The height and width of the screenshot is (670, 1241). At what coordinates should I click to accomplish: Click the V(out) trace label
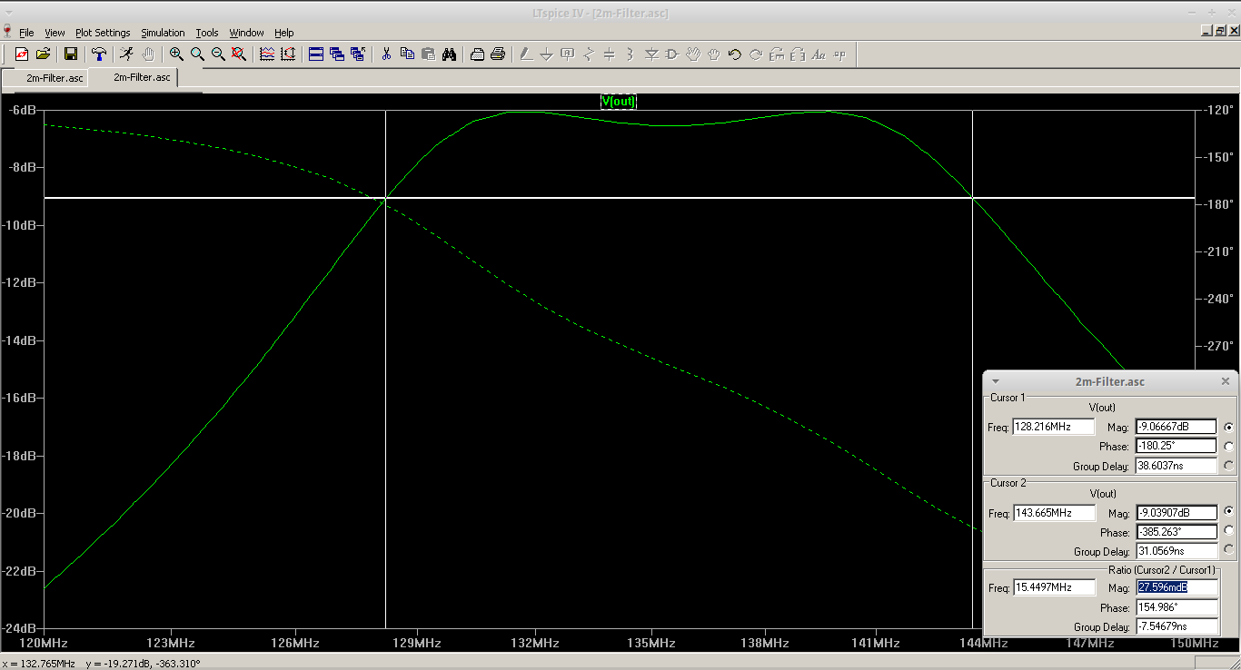point(618,102)
